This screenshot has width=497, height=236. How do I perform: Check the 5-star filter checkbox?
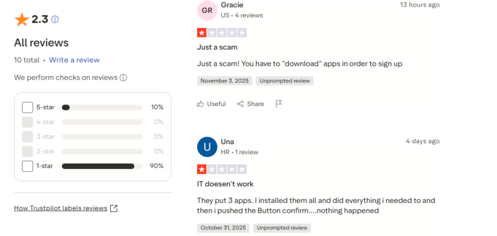28,107
